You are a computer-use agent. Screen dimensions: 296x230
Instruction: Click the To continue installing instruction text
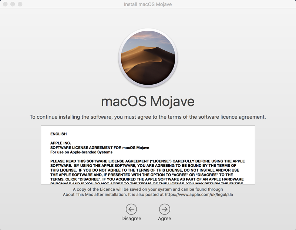click(148, 117)
